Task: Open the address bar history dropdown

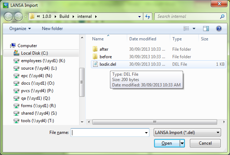Action: (139, 17)
